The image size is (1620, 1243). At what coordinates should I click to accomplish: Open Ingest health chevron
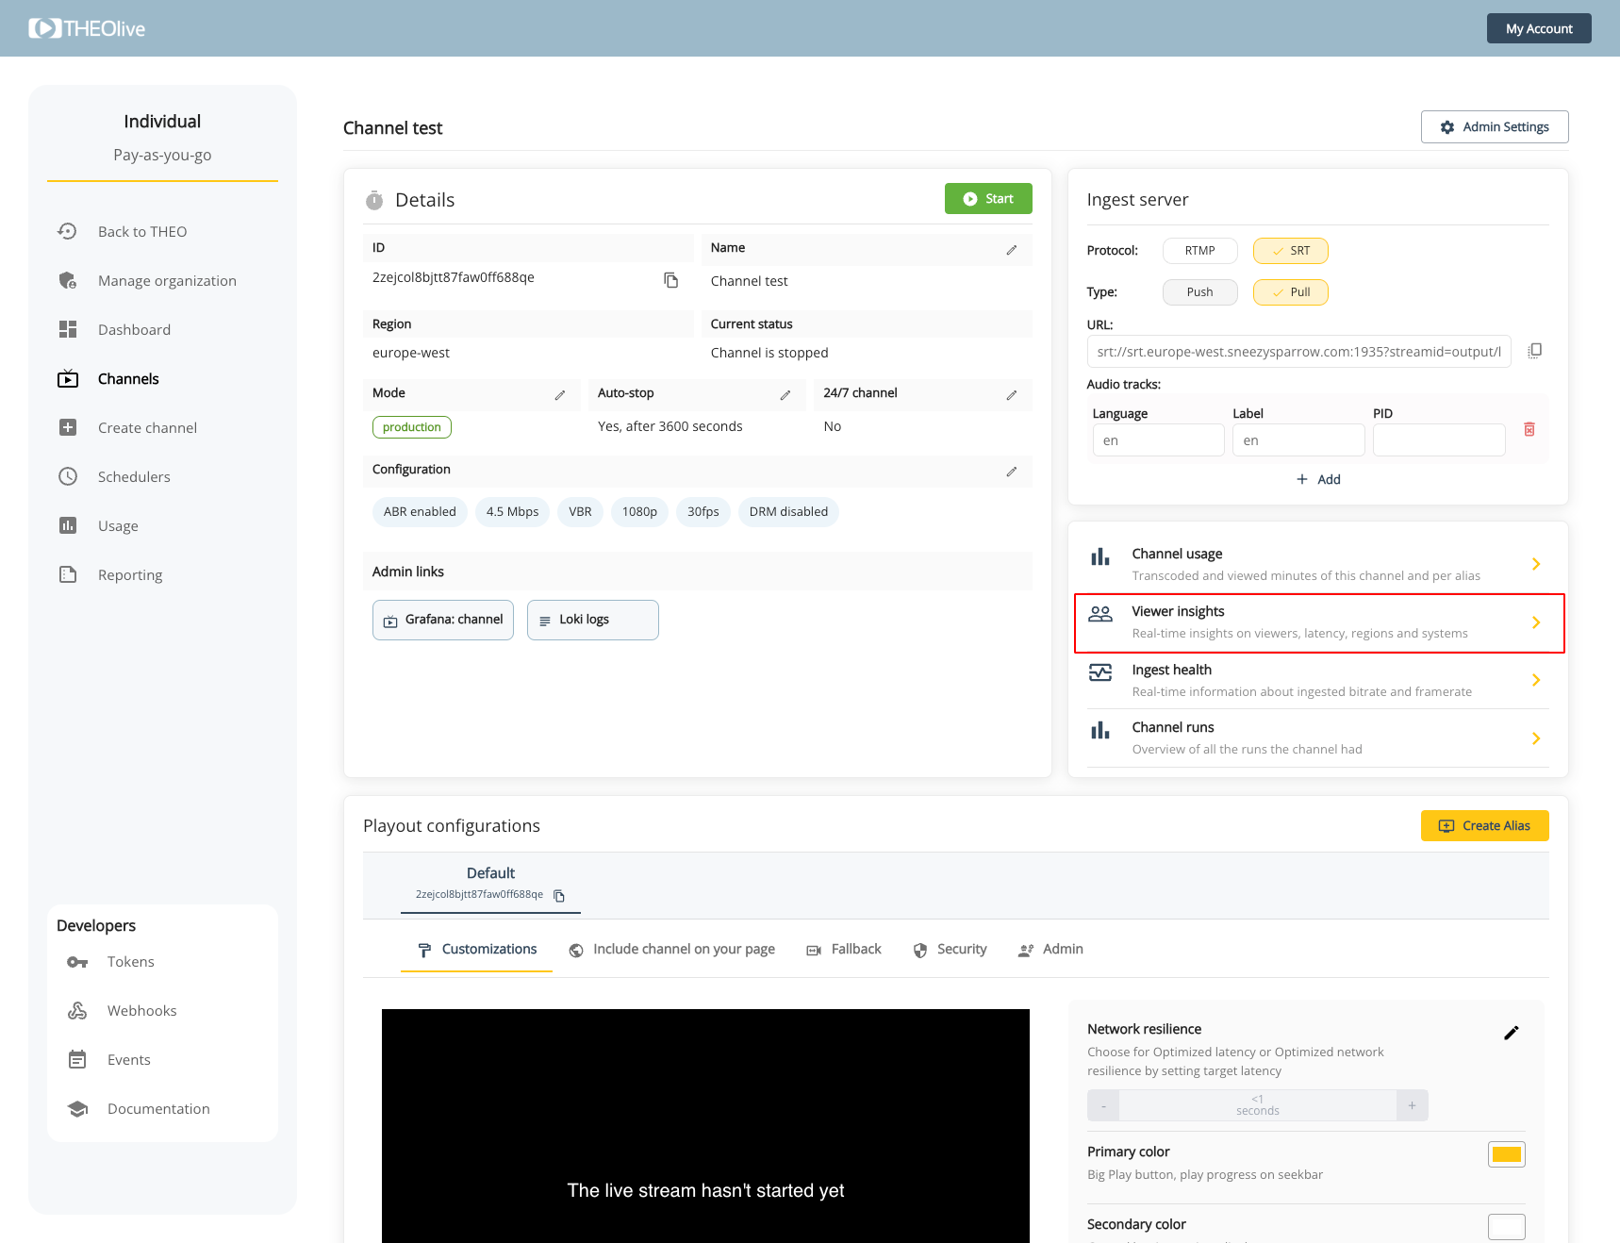coord(1535,680)
